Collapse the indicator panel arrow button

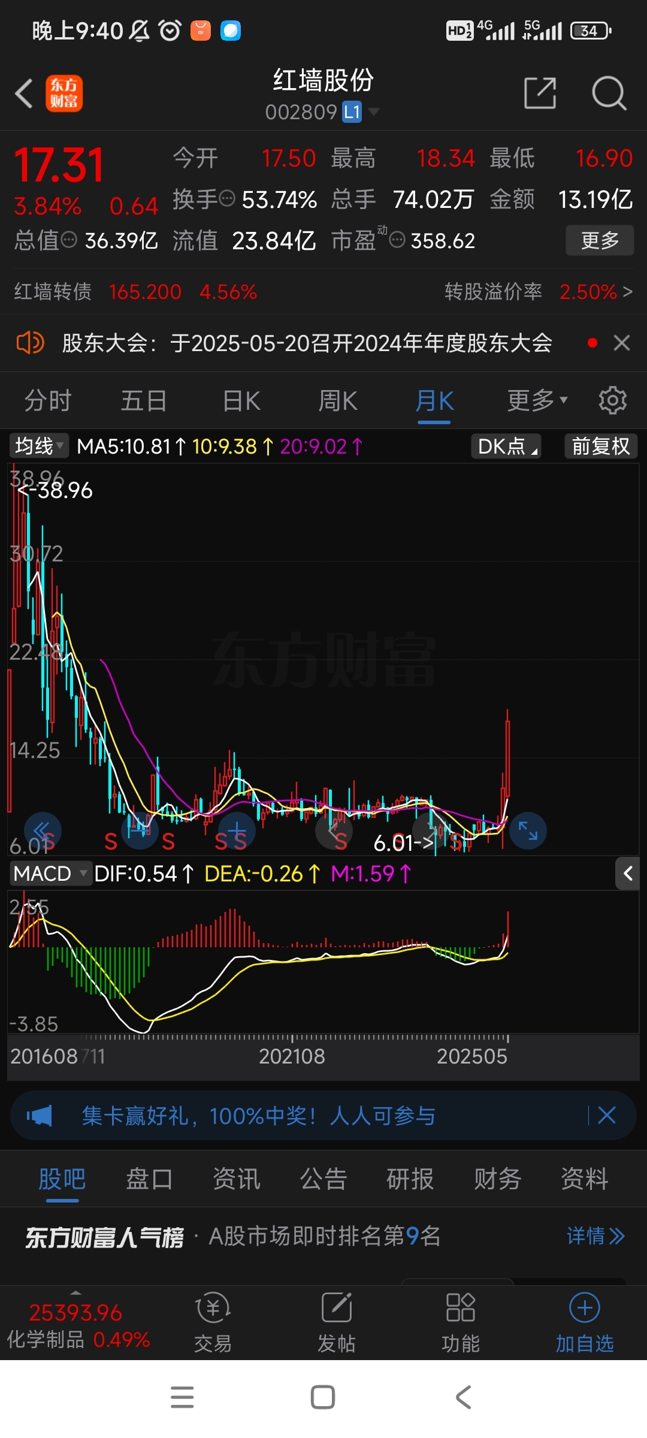tap(627, 874)
